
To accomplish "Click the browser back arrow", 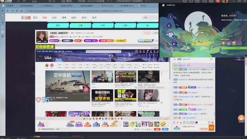I will click(x=8, y=11).
